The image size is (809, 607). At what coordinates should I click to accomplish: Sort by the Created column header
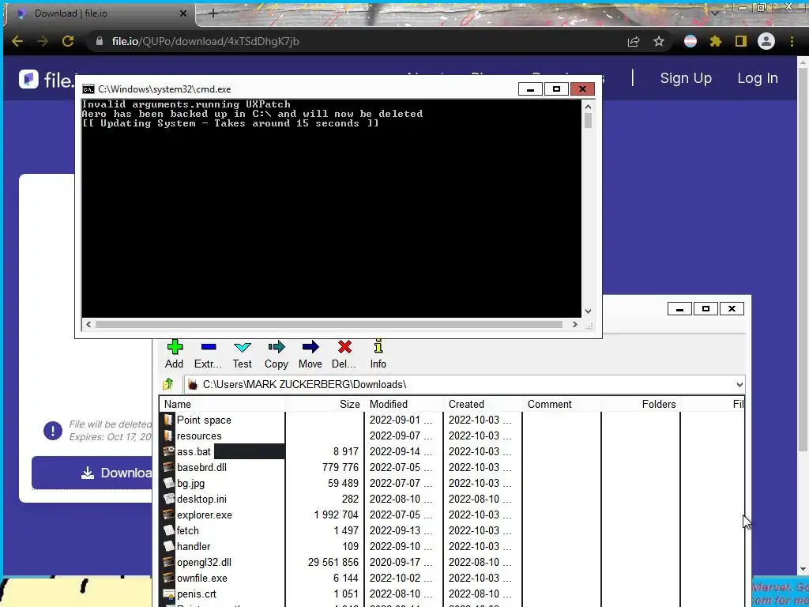[483, 404]
